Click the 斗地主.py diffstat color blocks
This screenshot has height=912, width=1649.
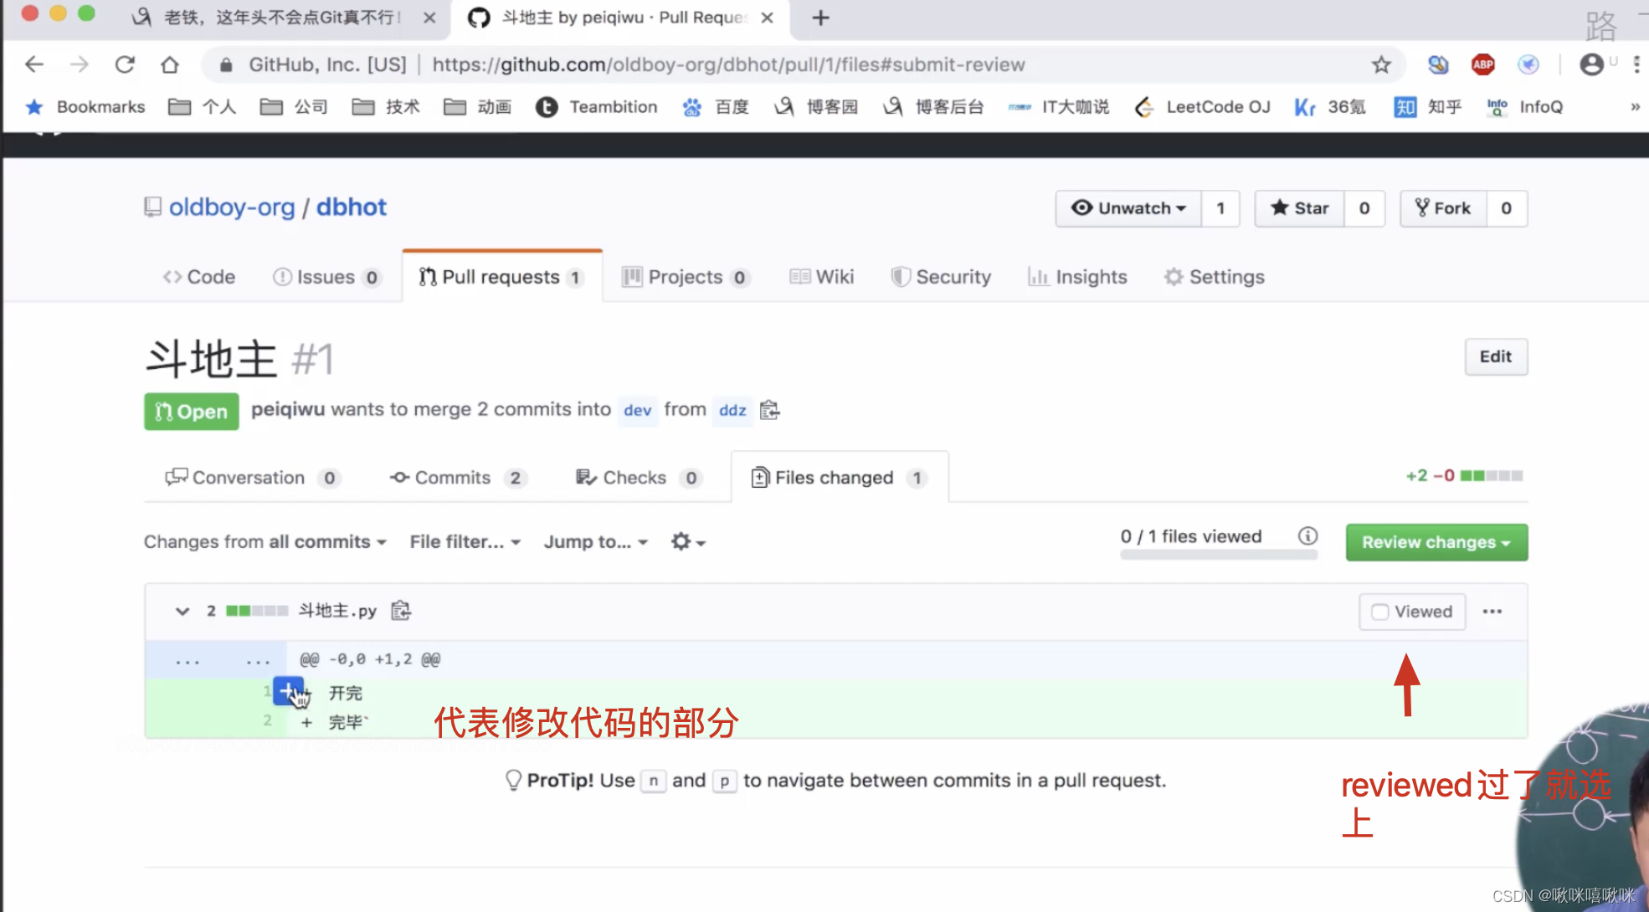point(257,611)
